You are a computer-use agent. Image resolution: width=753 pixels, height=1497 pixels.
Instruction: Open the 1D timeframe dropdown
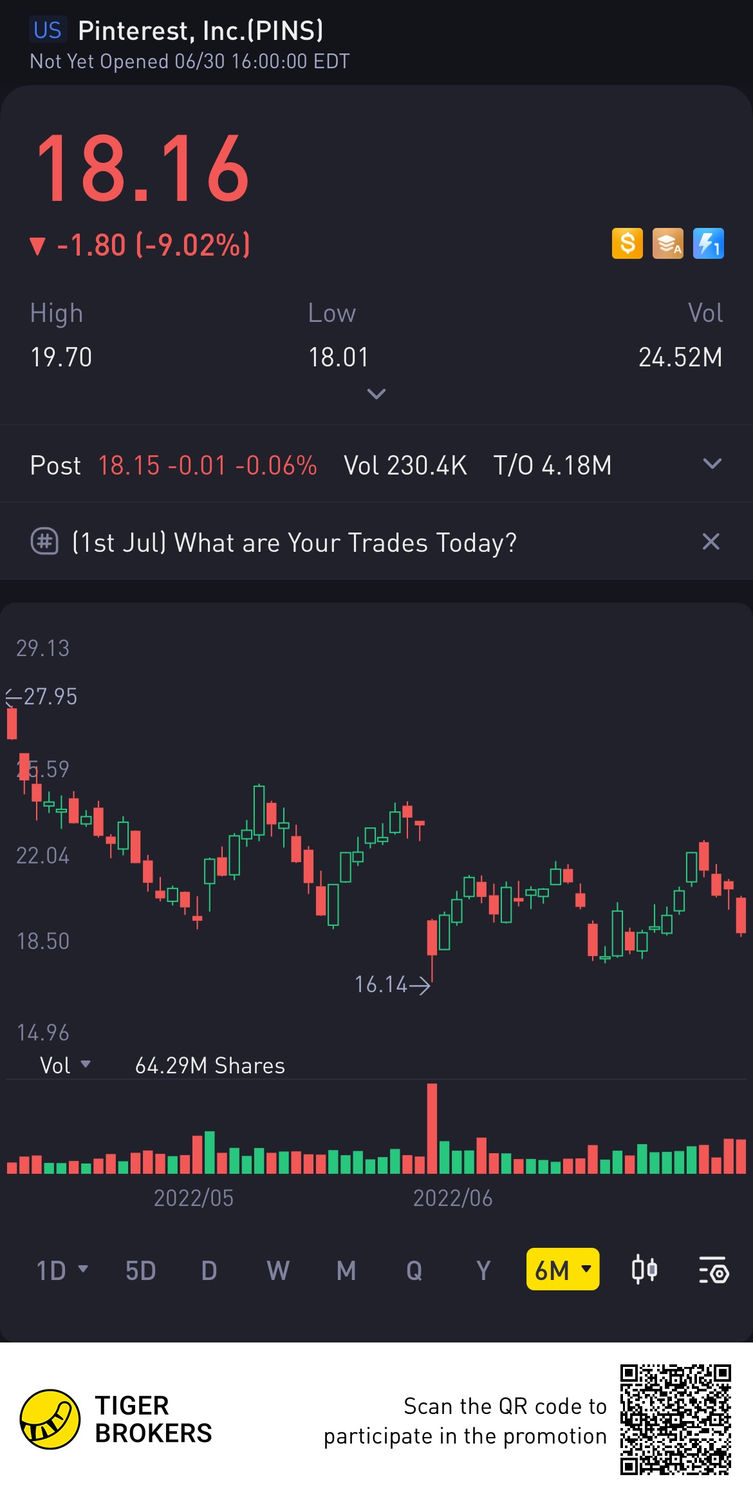(61, 1270)
